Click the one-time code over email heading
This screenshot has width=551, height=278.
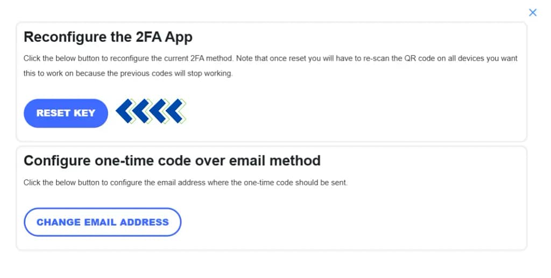pyautogui.click(x=172, y=160)
